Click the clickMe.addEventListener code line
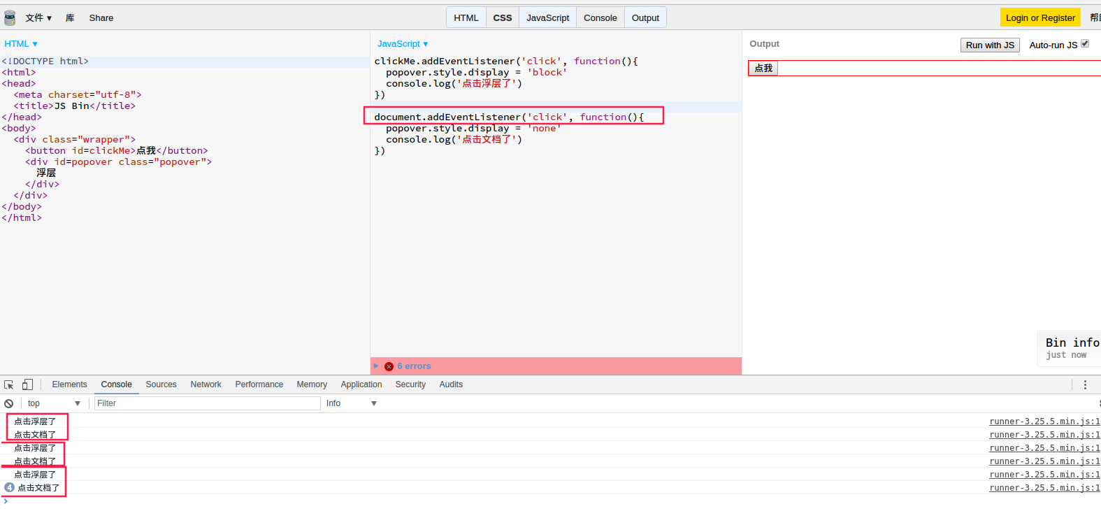This screenshot has height=511, width=1101. [506, 62]
